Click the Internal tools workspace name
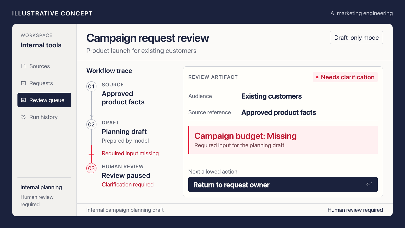This screenshot has width=405, height=228. pos(41,45)
